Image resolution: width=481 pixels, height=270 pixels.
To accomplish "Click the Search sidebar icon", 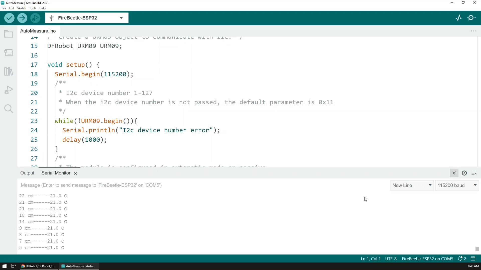I will [x=9, y=109].
